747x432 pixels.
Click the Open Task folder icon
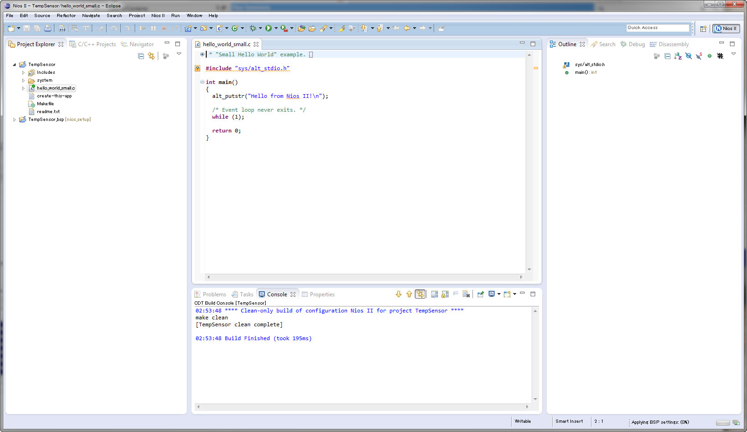click(x=312, y=28)
